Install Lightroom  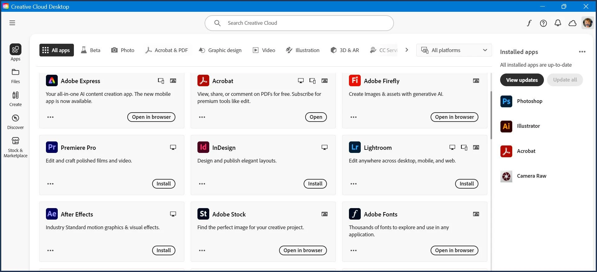tap(467, 184)
